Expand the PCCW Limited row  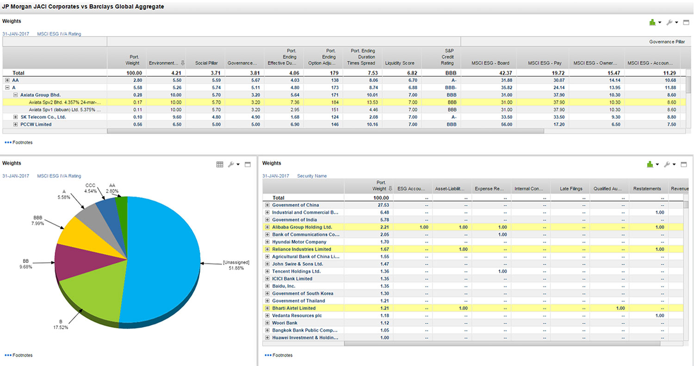tap(16, 124)
